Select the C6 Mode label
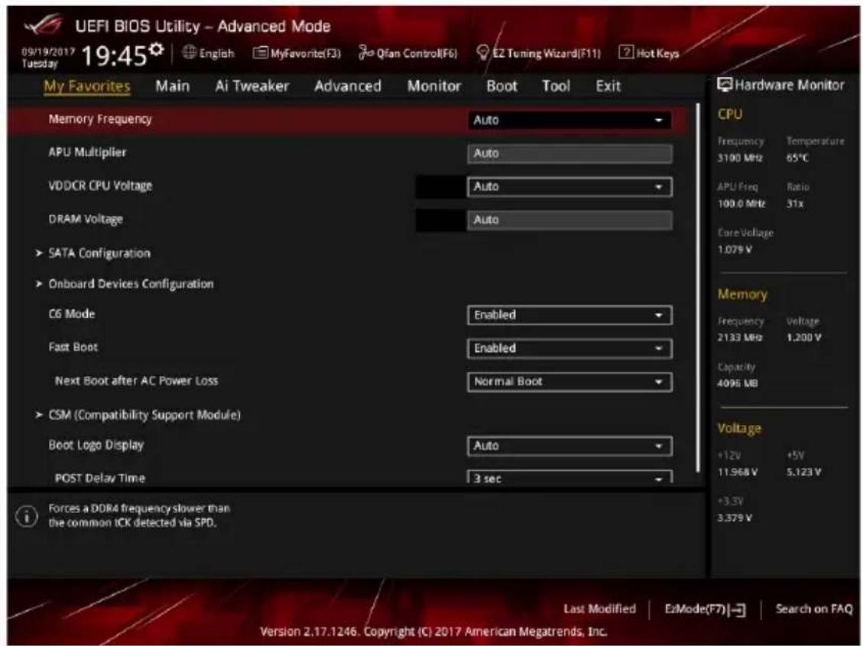This screenshot has height=646, width=863. [x=72, y=314]
